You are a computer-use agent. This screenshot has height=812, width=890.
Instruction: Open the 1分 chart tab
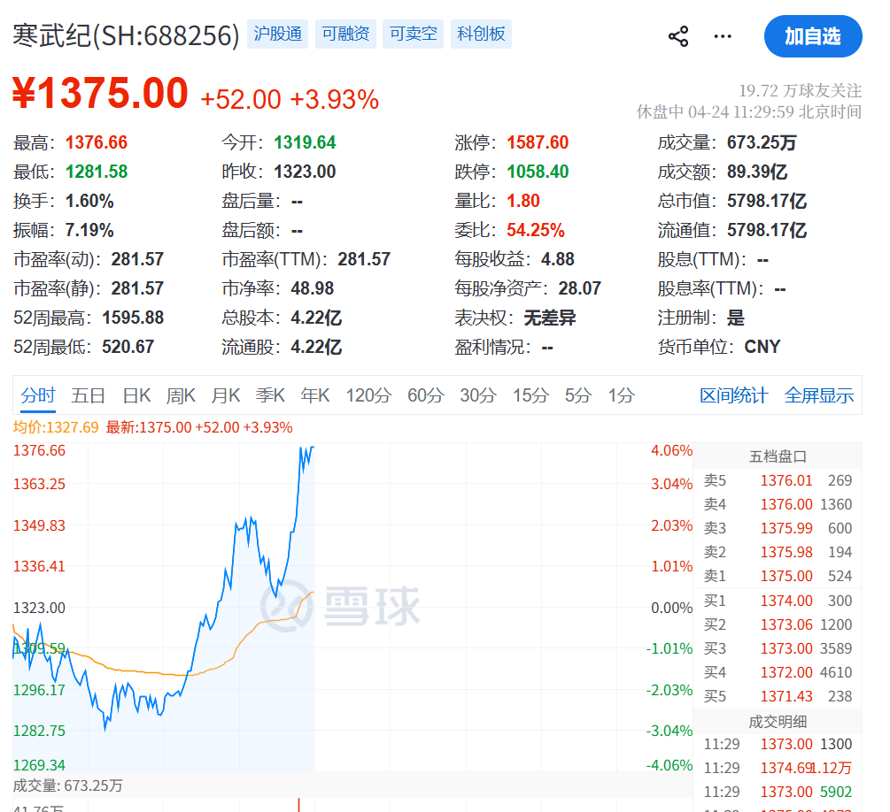[621, 395]
